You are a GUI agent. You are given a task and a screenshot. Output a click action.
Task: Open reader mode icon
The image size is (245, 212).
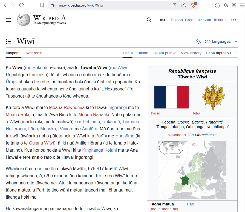[174, 5]
